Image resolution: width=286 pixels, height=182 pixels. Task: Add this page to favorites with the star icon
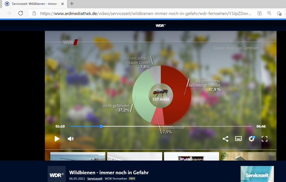(279, 13)
